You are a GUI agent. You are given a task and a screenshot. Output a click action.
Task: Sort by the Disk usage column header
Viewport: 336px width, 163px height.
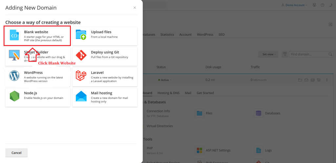click(213, 67)
